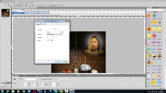Select the Главный tab in left panel

point(3,83)
